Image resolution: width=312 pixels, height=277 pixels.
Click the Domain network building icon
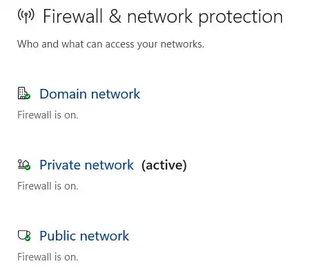click(24, 93)
